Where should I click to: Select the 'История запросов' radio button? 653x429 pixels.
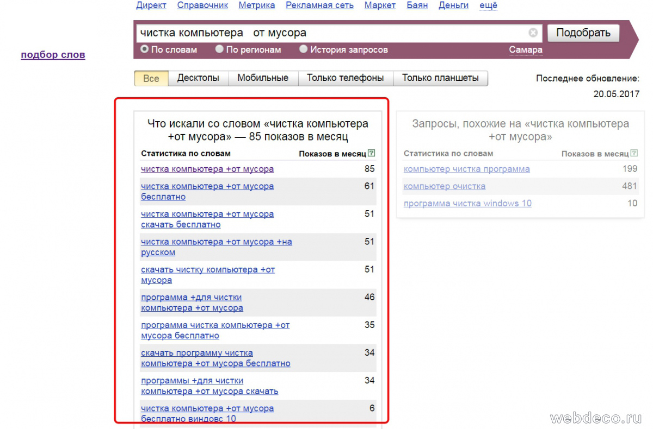point(304,49)
